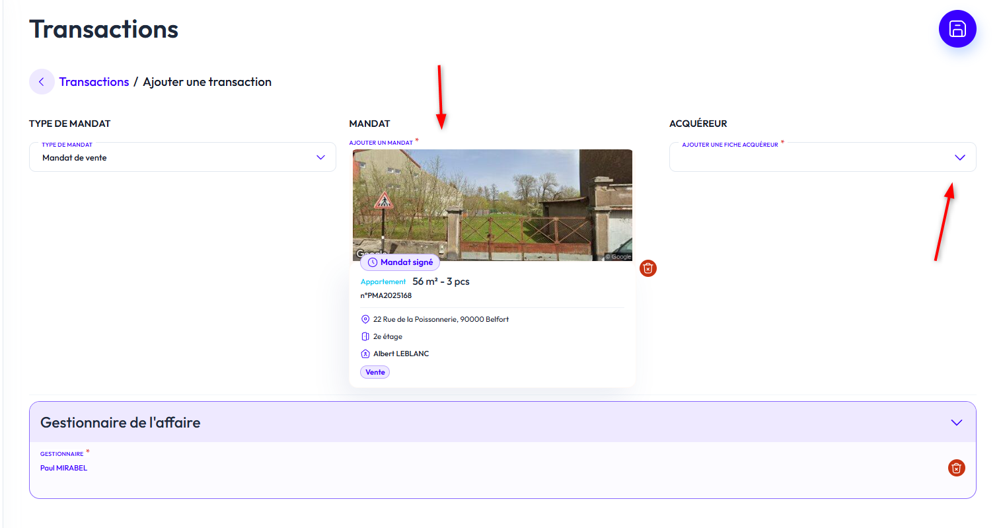Click the save transaction floppy disk button
Viewport: 1001px width, 528px height.
coord(957,29)
